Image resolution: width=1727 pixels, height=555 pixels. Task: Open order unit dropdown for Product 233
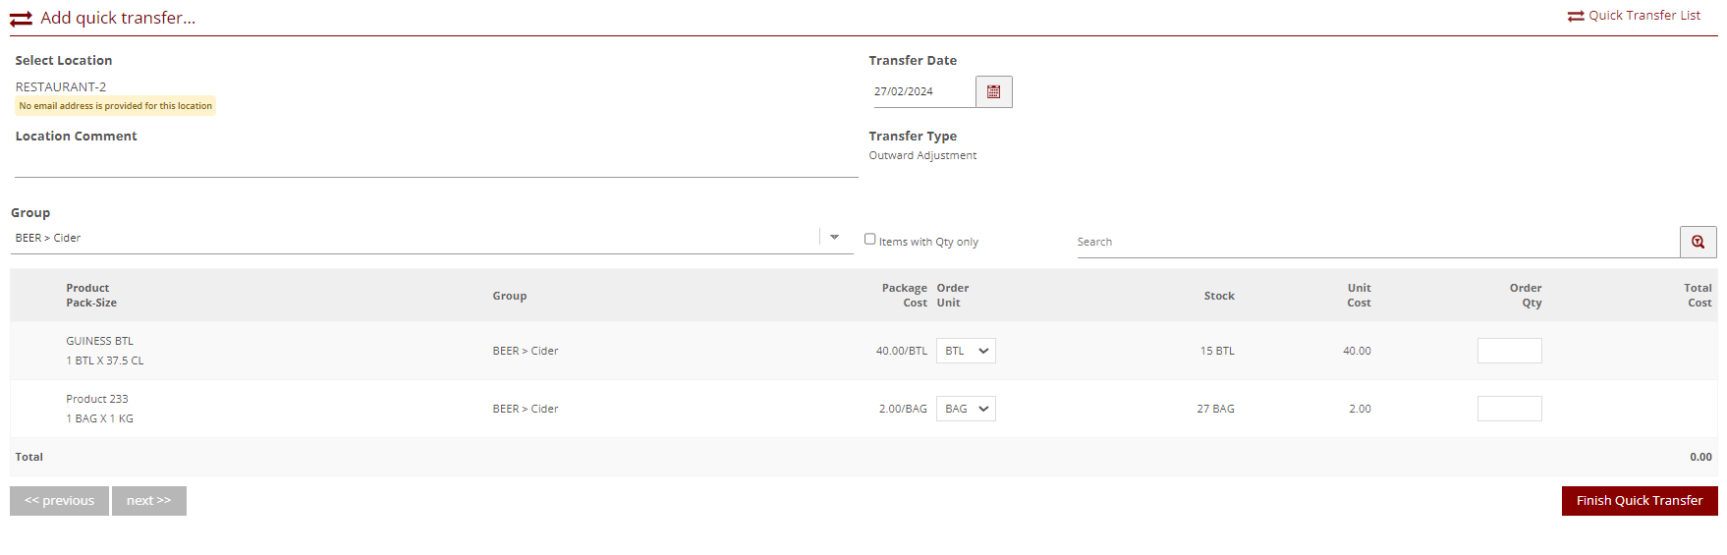click(x=966, y=409)
